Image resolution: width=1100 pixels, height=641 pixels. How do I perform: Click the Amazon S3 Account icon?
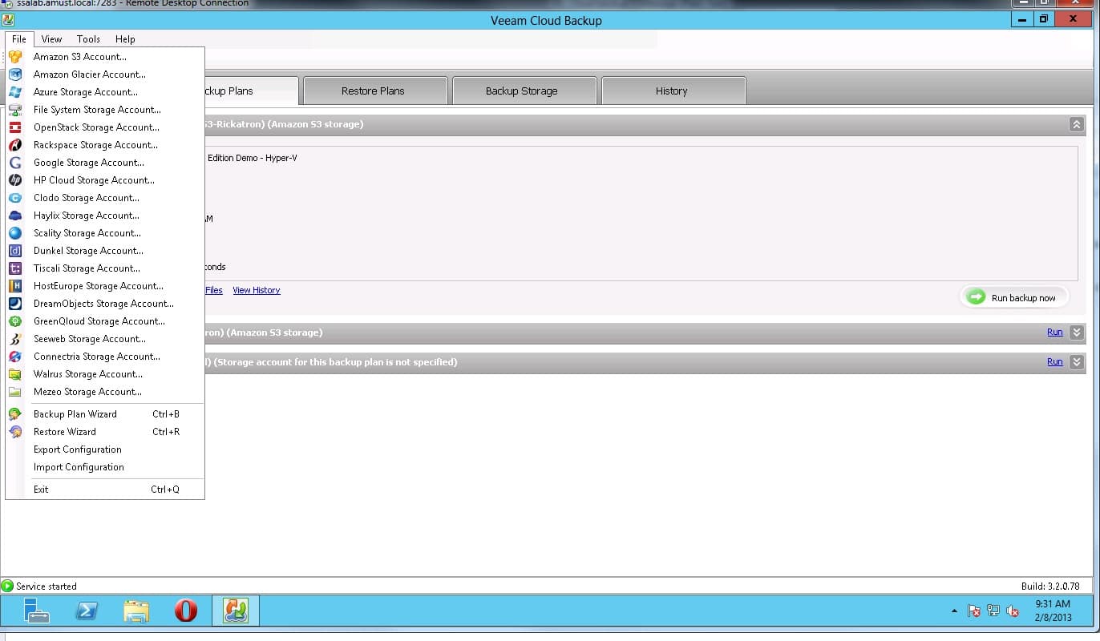click(x=15, y=57)
